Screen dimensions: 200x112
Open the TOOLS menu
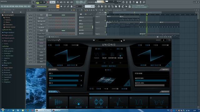(x=25, y=6)
